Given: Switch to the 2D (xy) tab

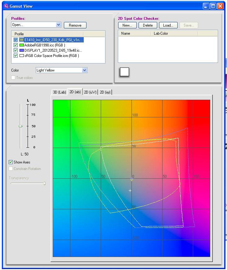Looking at the screenshot, I should pyautogui.click(x=105, y=92).
